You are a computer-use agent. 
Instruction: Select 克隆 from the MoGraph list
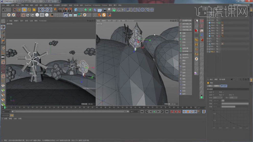[184, 33]
